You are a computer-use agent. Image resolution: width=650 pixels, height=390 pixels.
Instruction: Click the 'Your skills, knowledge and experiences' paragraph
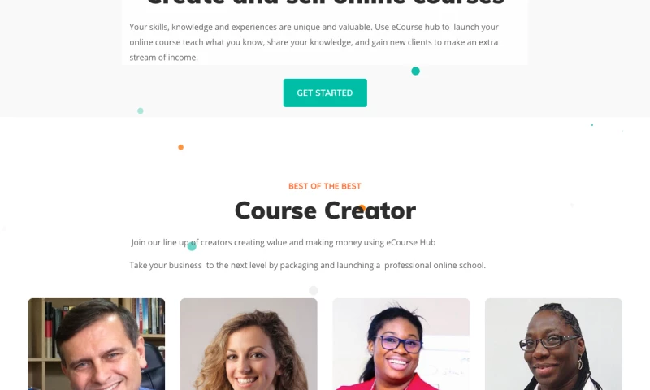pyautogui.click(x=314, y=42)
